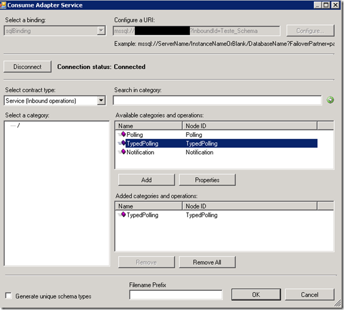Click the Search in category text field
The width and height of the screenshot is (344, 310).
[217, 100]
